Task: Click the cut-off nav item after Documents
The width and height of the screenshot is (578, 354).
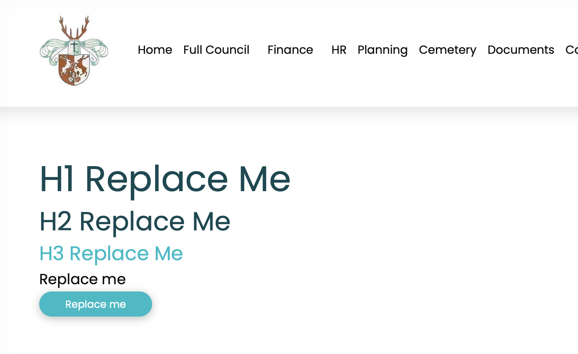Action: (x=571, y=50)
